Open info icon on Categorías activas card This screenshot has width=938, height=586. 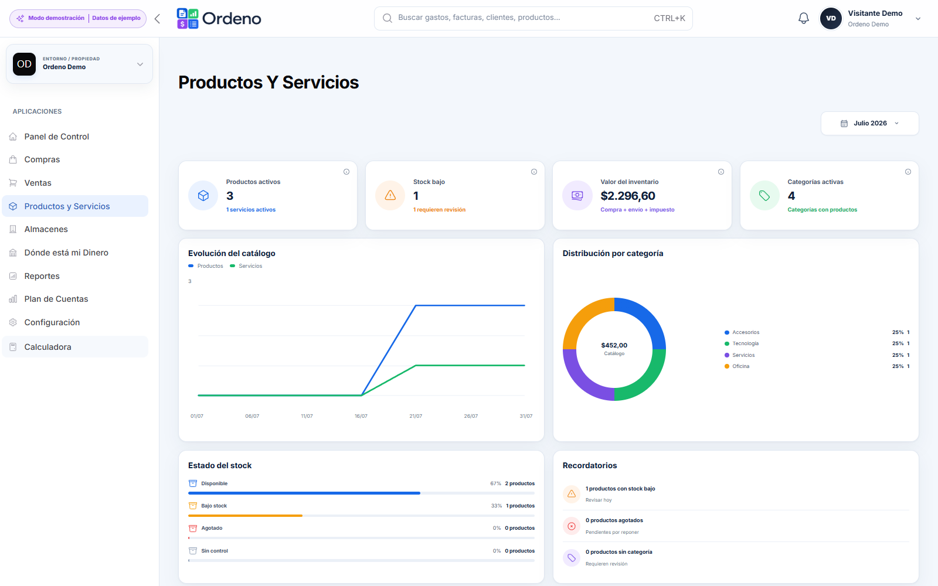point(908,172)
